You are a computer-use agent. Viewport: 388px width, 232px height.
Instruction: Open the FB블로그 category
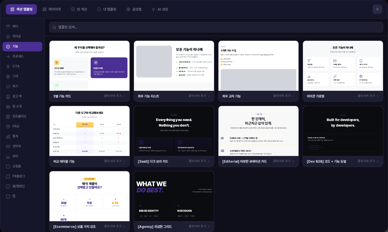(22, 176)
